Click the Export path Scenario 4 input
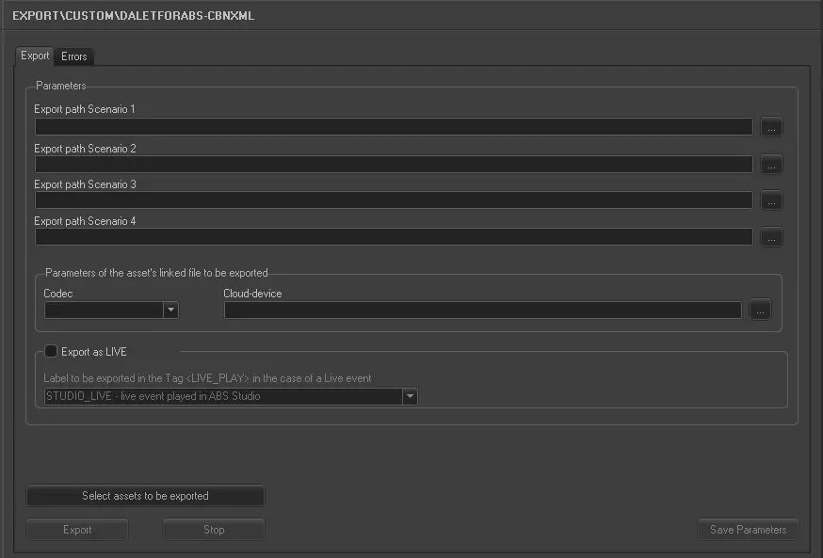Viewport: 823px width, 558px height. 394,237
